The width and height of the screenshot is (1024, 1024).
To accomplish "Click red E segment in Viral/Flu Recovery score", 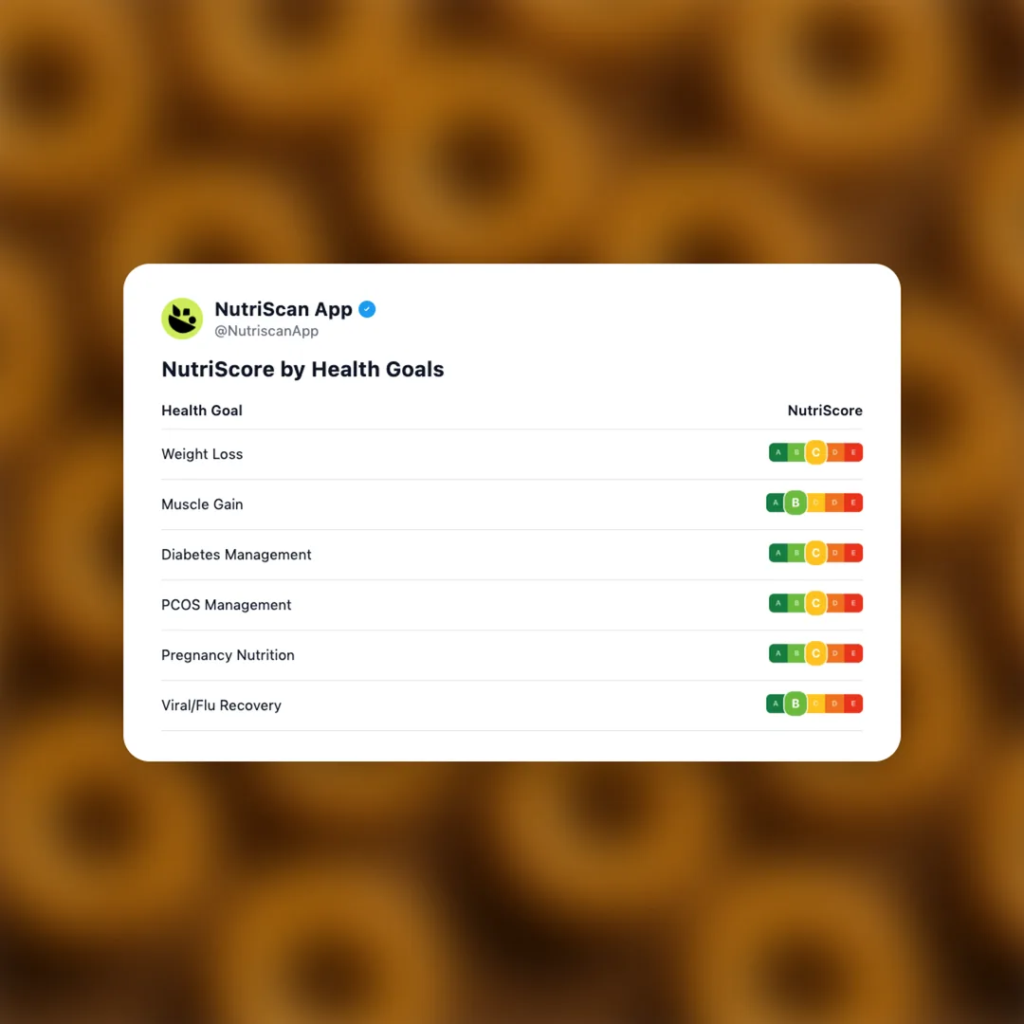I will [853, 704].
